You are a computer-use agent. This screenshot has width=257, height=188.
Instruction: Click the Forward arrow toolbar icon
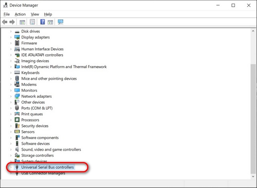click(12, 22)
